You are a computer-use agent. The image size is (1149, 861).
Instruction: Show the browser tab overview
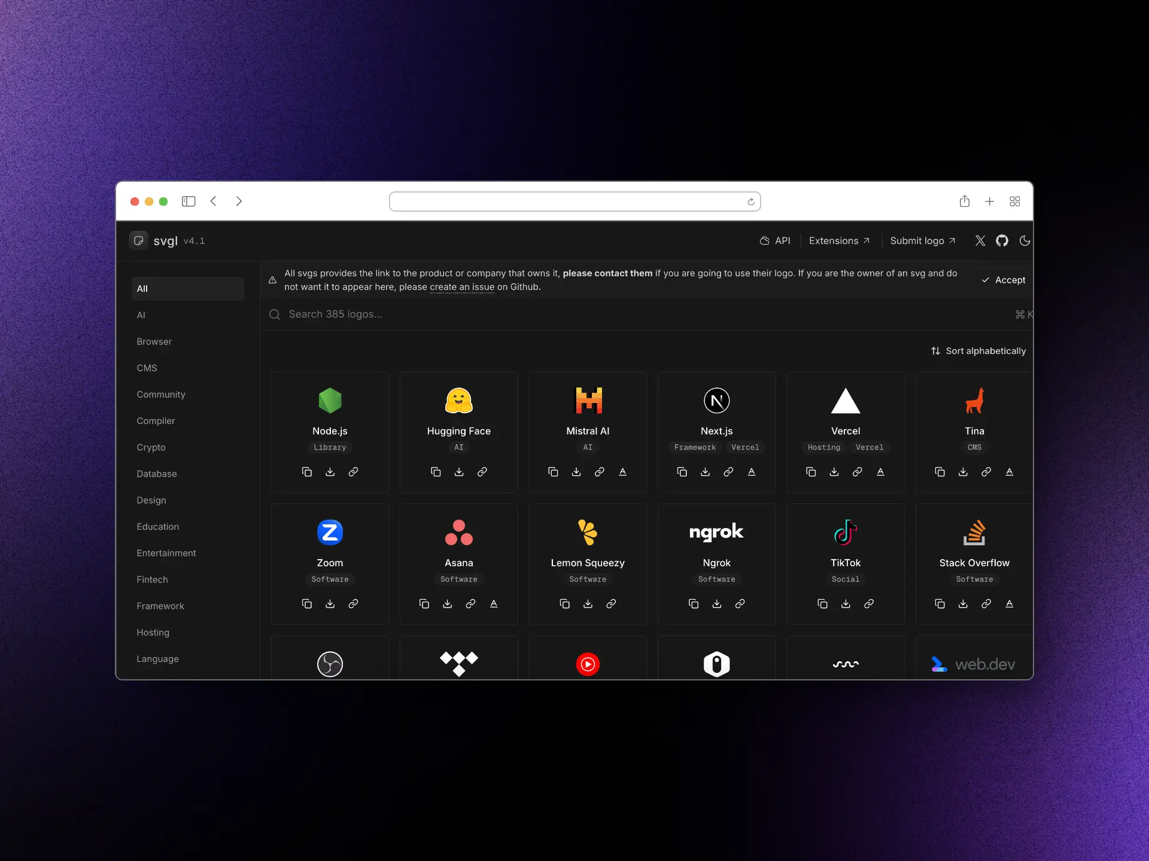(1015, 201)
